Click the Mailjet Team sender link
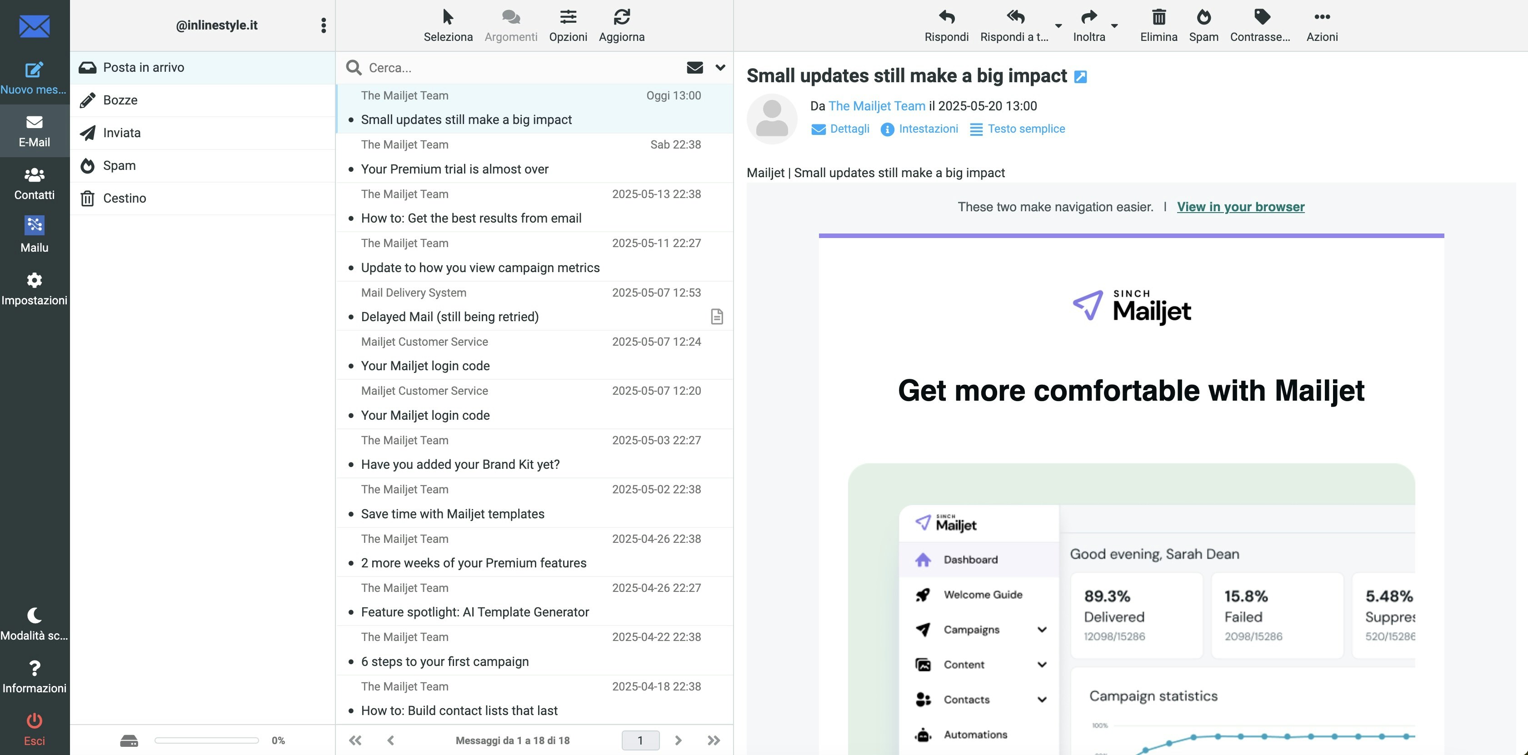This screenshot has width=1528, height=755. (x=876, y=106)
